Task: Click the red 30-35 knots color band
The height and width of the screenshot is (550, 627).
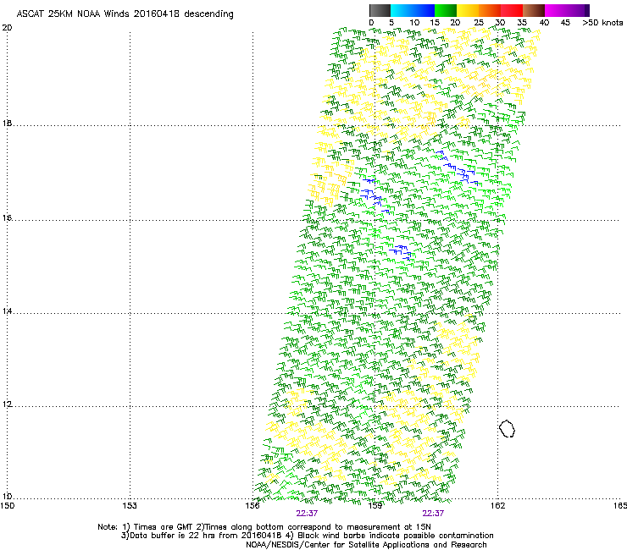Action: coord(512,10)
